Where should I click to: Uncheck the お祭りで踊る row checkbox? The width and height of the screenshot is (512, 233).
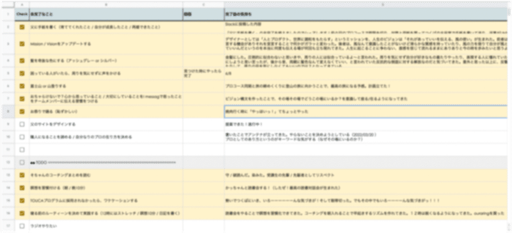coord(22,111)
